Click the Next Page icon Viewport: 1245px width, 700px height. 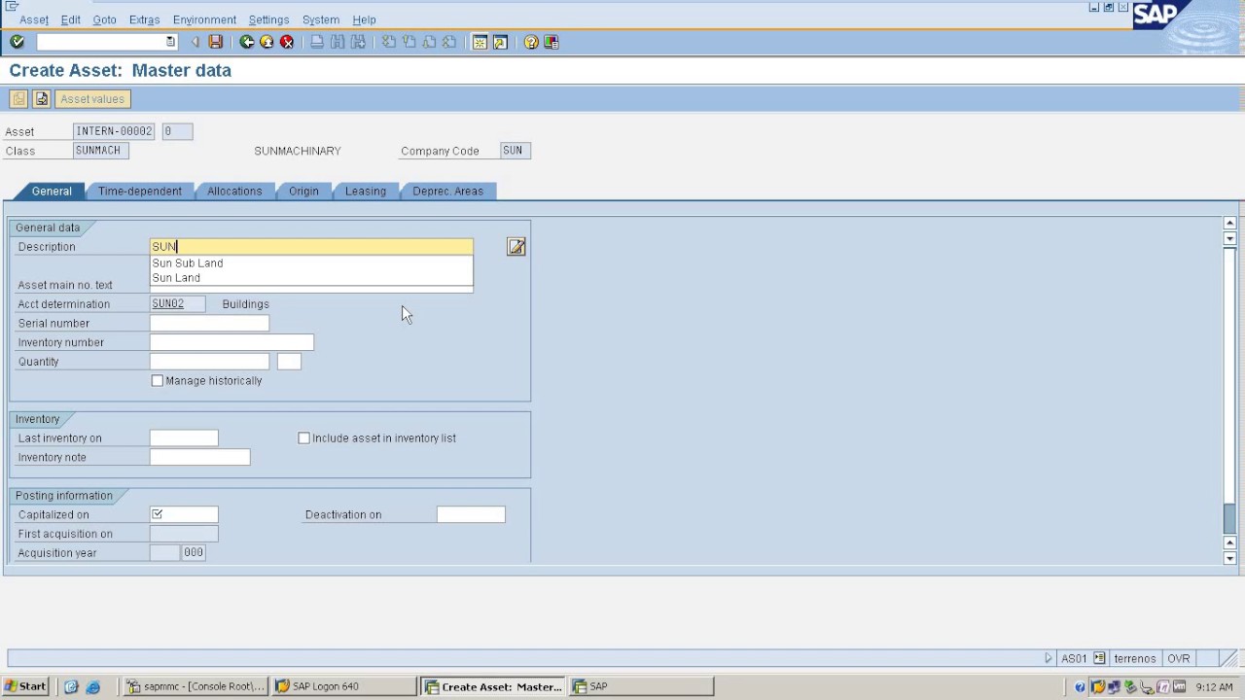429,42
